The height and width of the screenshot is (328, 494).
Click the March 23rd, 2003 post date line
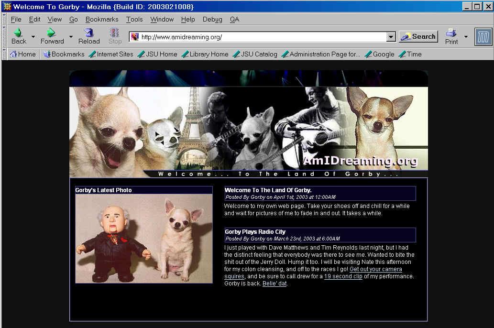point(283,239)
